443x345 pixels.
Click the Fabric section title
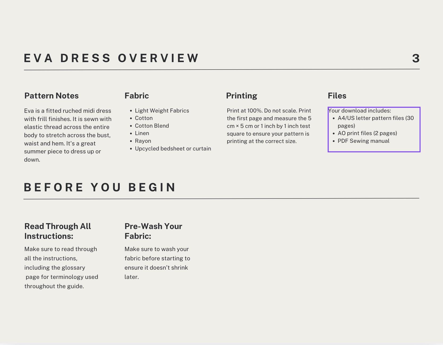tap(137, 96)
